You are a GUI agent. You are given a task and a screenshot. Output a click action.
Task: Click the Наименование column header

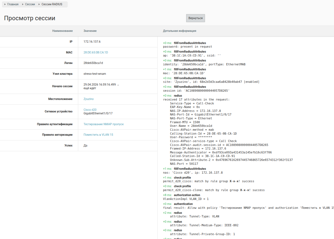(62, 31)
